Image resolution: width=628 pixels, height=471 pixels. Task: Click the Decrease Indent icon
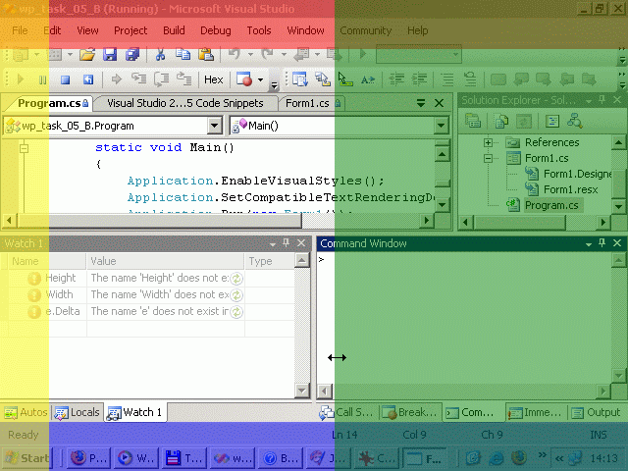click(396, 79)
